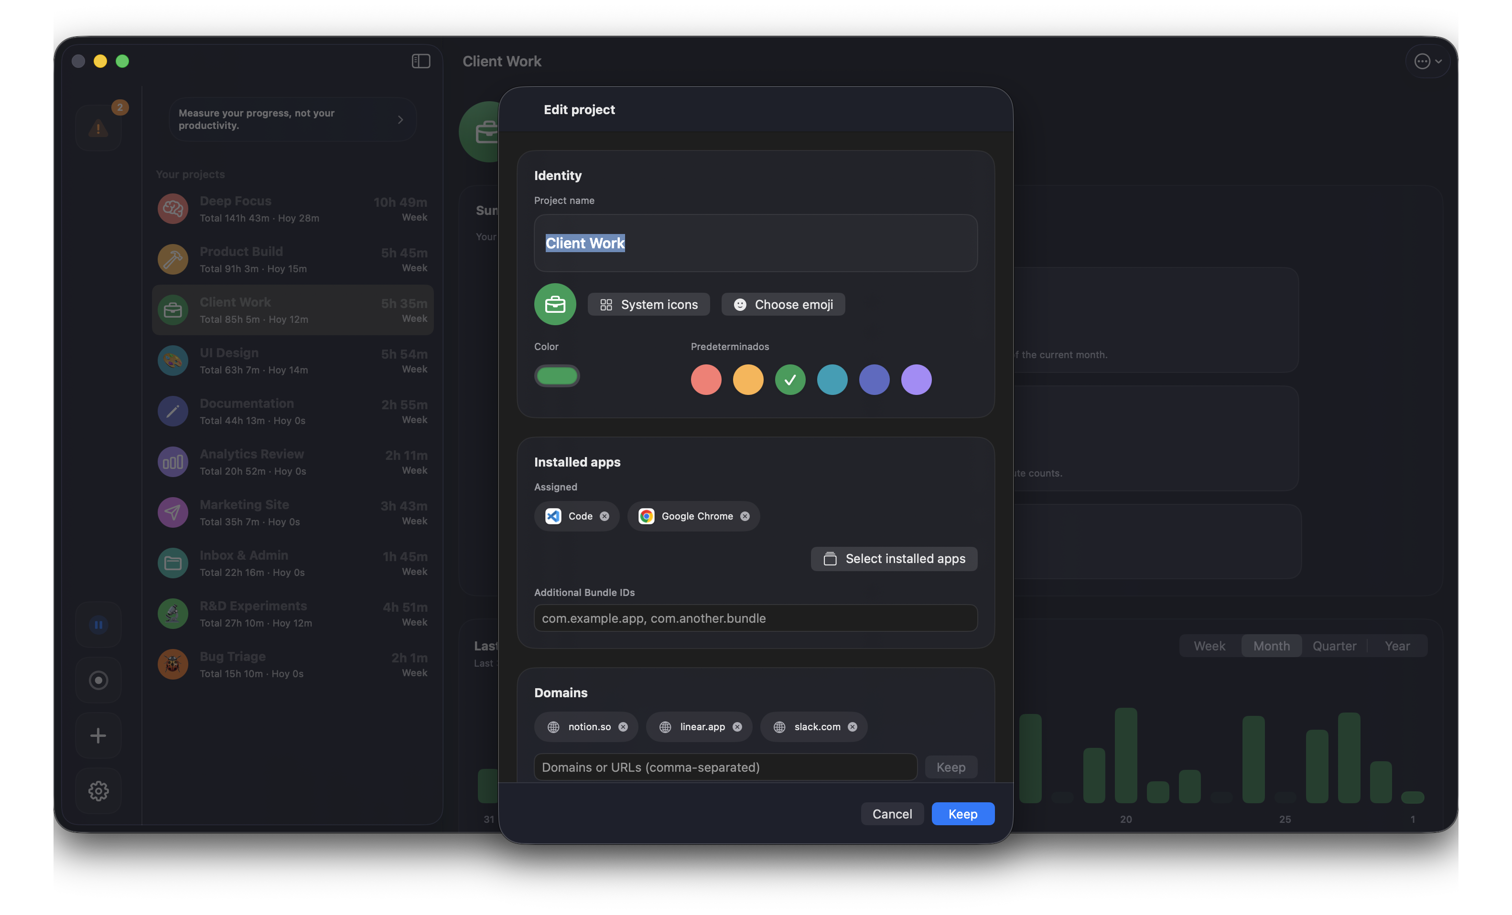Open settings via the gear icon
This screenshot has height=915, width=1512.
[98, 790]
